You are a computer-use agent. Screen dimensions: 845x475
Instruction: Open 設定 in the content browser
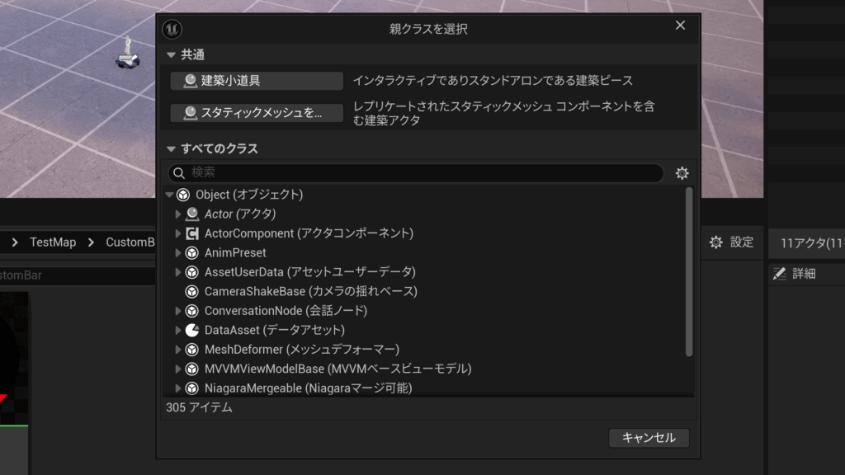[x=731, y=242]
